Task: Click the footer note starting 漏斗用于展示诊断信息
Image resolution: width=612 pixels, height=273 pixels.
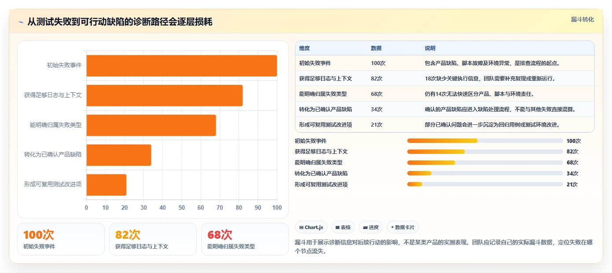Action: tap(444, 247)
